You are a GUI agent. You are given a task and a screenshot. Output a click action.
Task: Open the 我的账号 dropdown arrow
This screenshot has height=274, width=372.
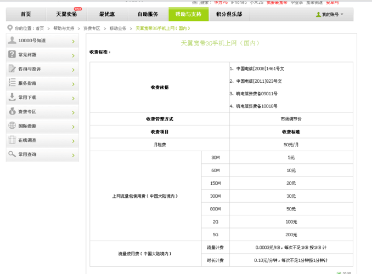342,14
